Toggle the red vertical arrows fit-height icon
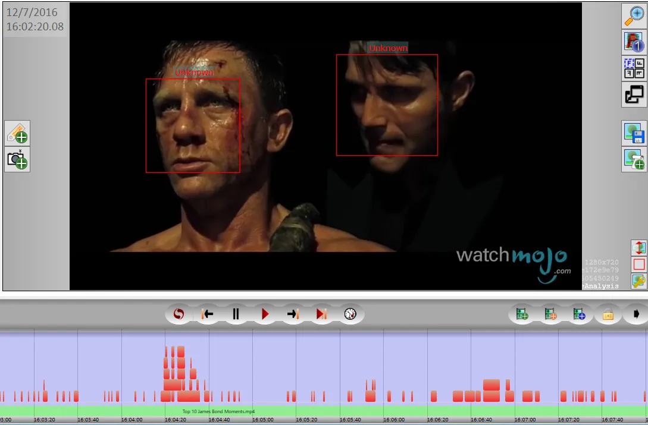The image size is (648, 425). pyautogui.click(x=639, y=248)
